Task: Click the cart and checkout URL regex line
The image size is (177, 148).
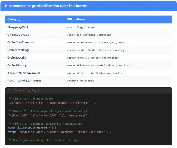Action: point(52,103)
